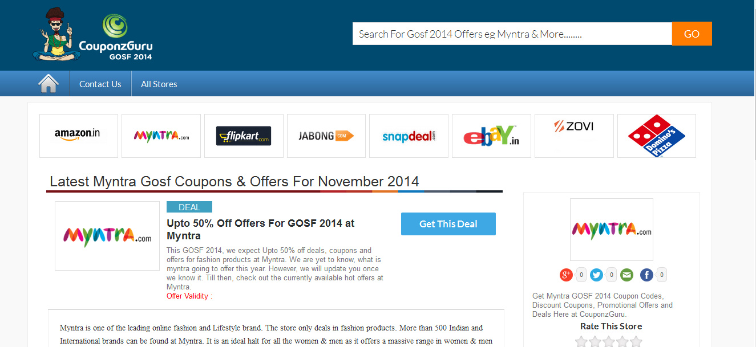The width and height of the screenshot is (756, 347).
Task: Click the Get This Deal button
Action: tap(448, 224)
